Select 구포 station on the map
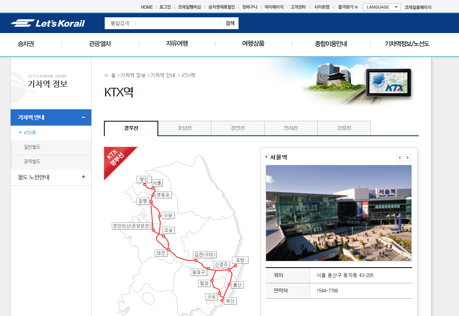Screen dimensions: 459x316 pyautogui.click(x=211, y=297)
